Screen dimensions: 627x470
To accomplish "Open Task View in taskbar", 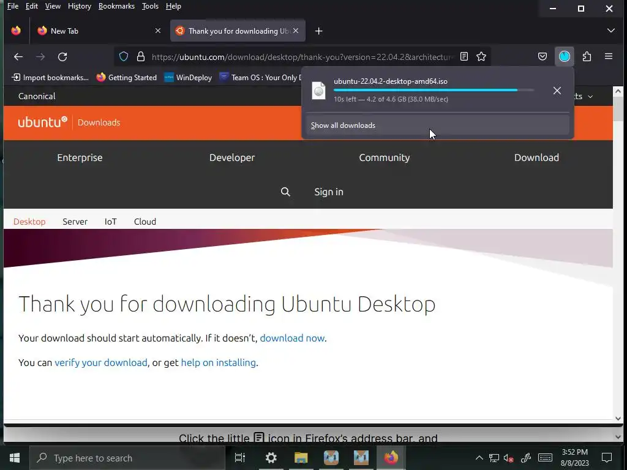I will coord(240,458).
